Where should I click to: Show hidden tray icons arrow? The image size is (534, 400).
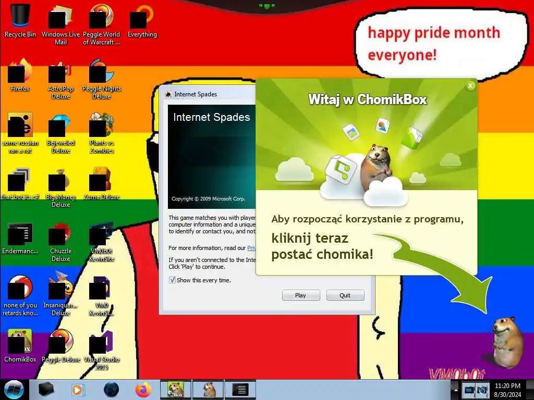click(x=456, y=390)
